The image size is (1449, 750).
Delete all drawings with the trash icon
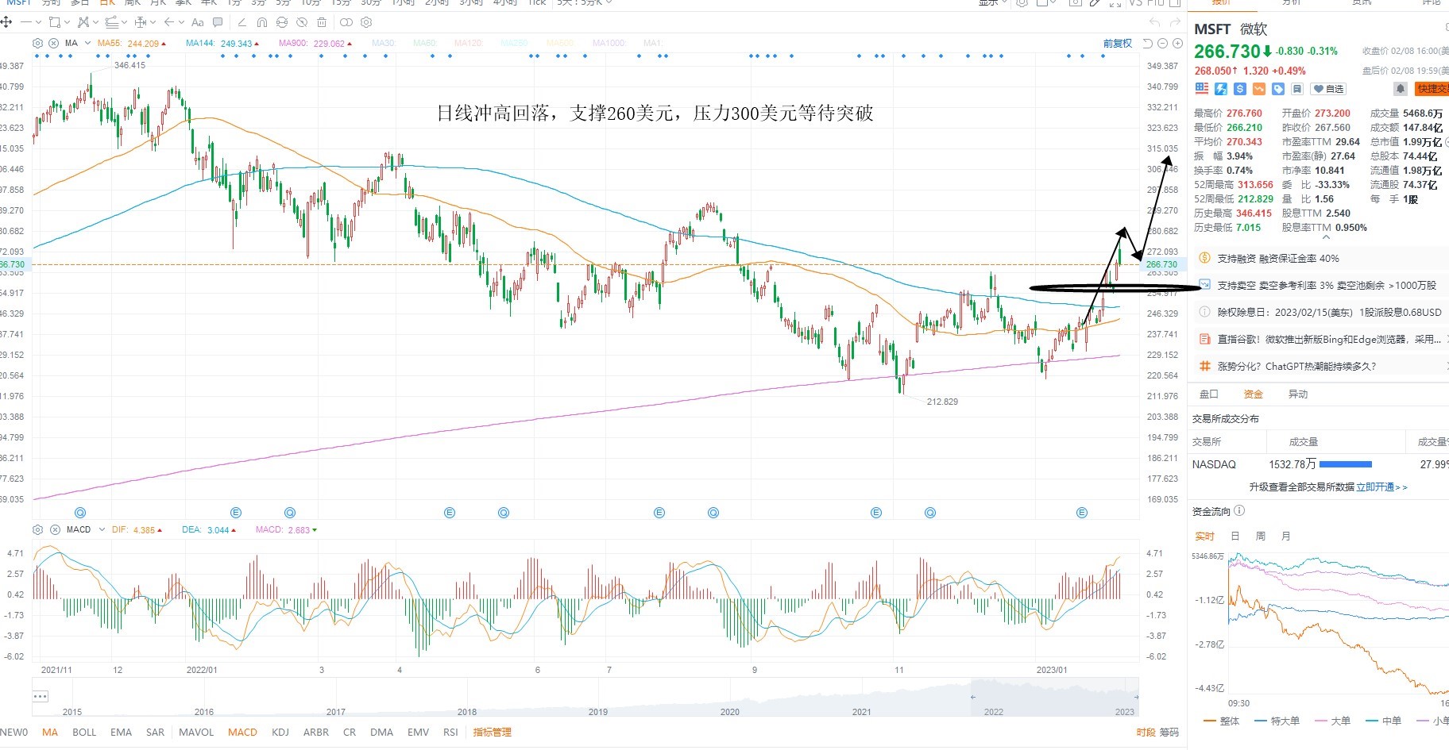(x=322, y=22)
